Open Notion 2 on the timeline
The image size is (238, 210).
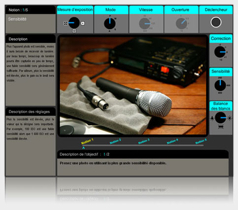click(x=115, y=141)
